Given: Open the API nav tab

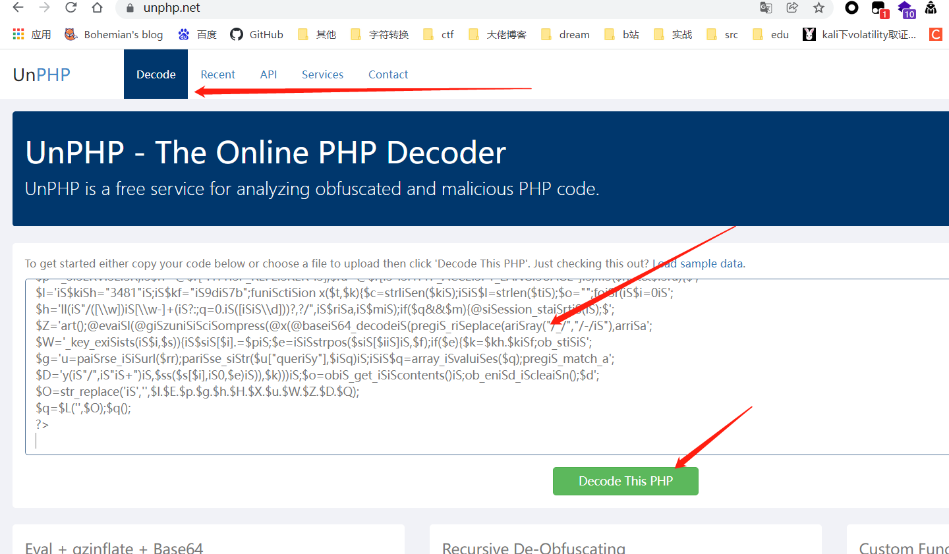Looking at the screenshot, I should (x=268, y=74).
